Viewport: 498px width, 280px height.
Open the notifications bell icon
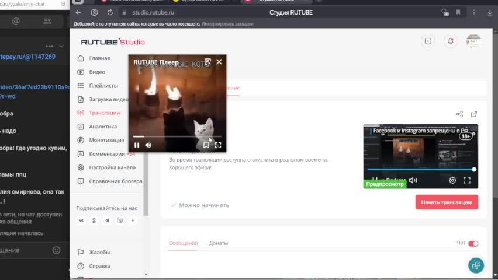tap(450, 41)
